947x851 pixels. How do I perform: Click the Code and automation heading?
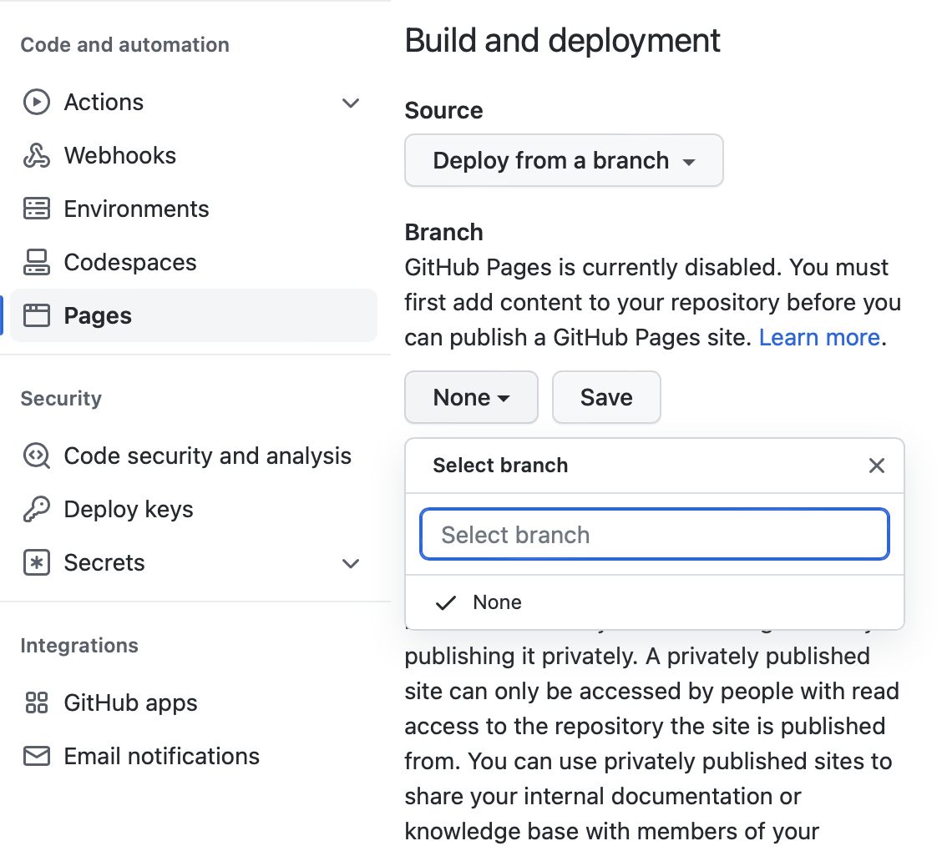point(125,45)
